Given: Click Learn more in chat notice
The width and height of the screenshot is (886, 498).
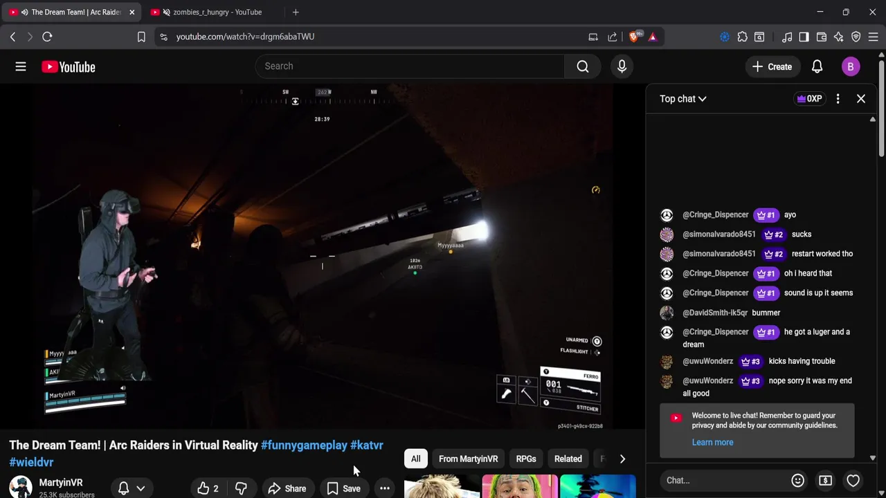Looking at the screenshot, I should click(x=712, y=443).
